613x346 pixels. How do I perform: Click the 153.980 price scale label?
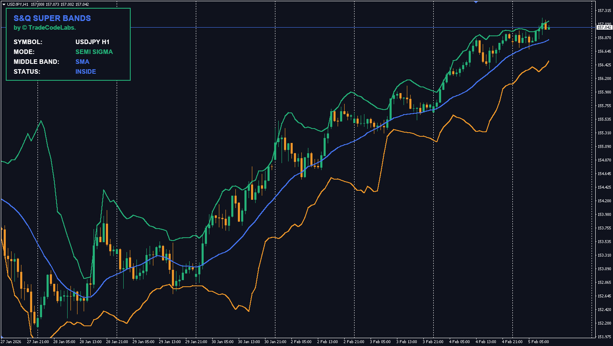[604, 214]
